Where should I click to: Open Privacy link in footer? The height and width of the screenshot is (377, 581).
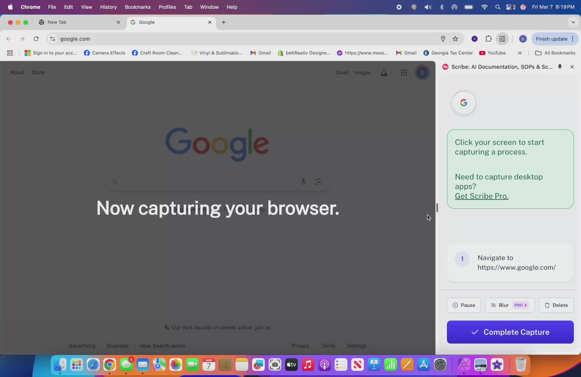point(300,346)
